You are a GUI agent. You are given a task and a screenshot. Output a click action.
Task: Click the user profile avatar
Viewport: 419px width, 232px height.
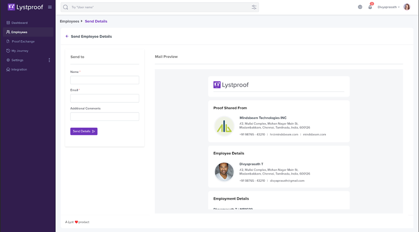point(407,7)
